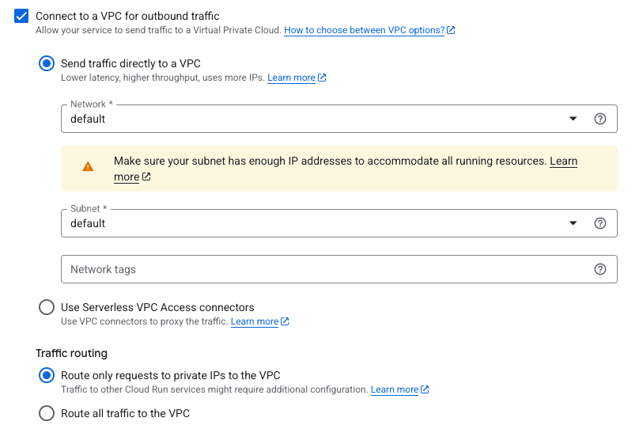Click external link icon after VPC connectors Learn more
This screenshot has height=433, width=639.
pos(285,321)
